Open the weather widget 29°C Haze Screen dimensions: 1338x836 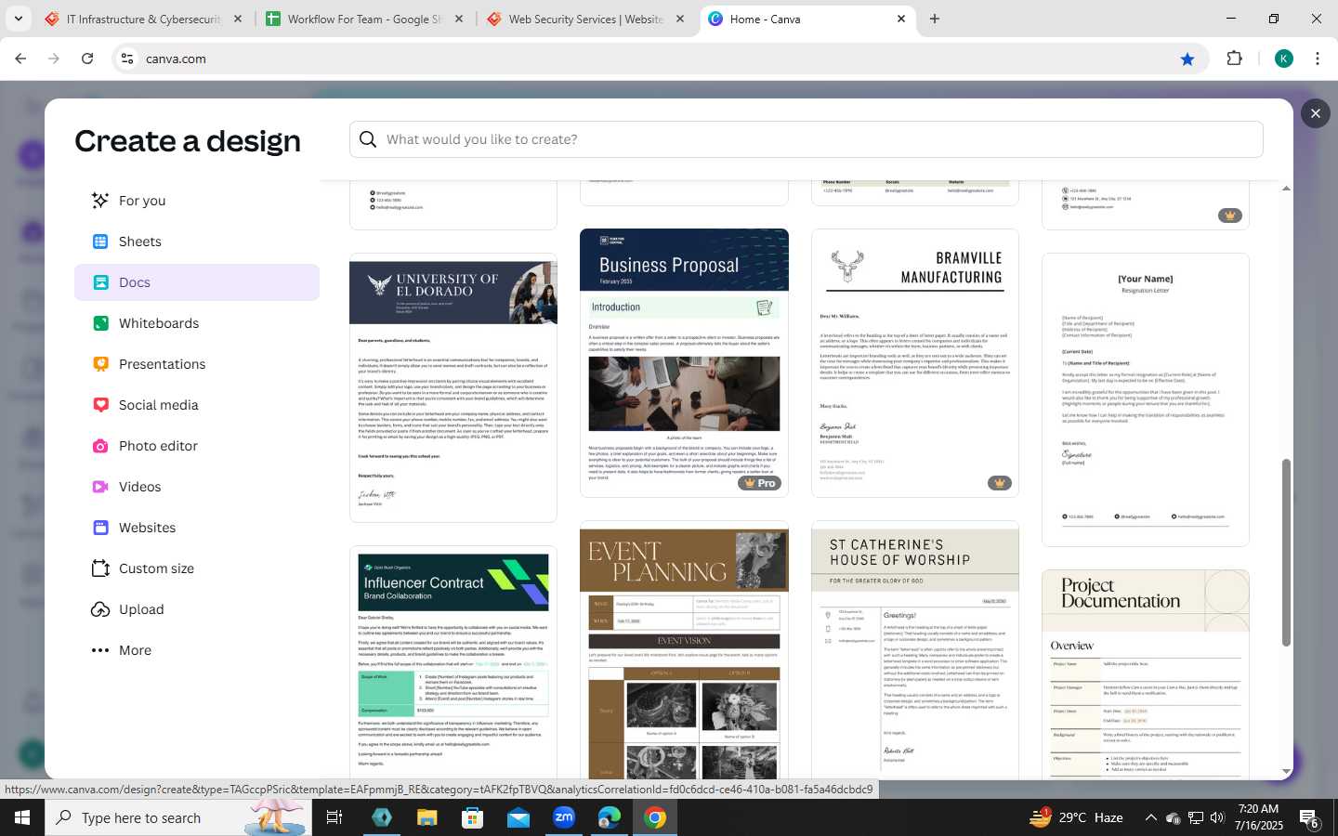pyautogui.click(x=1076, y=817)
